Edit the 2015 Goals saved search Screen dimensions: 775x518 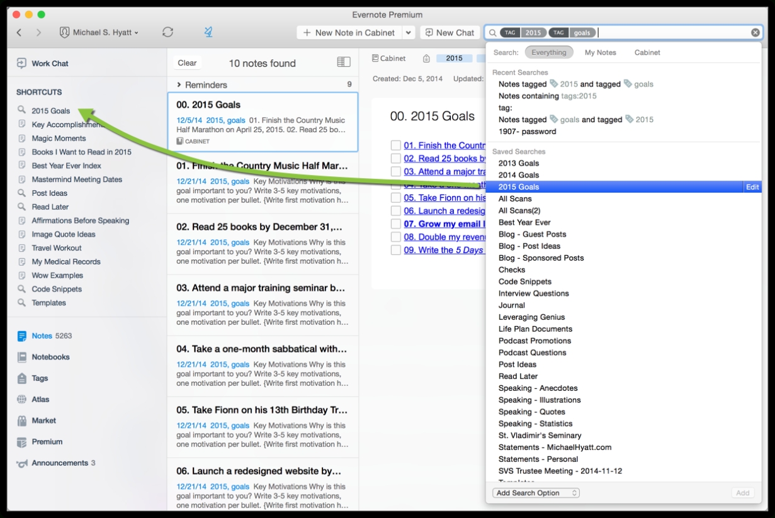752,187
